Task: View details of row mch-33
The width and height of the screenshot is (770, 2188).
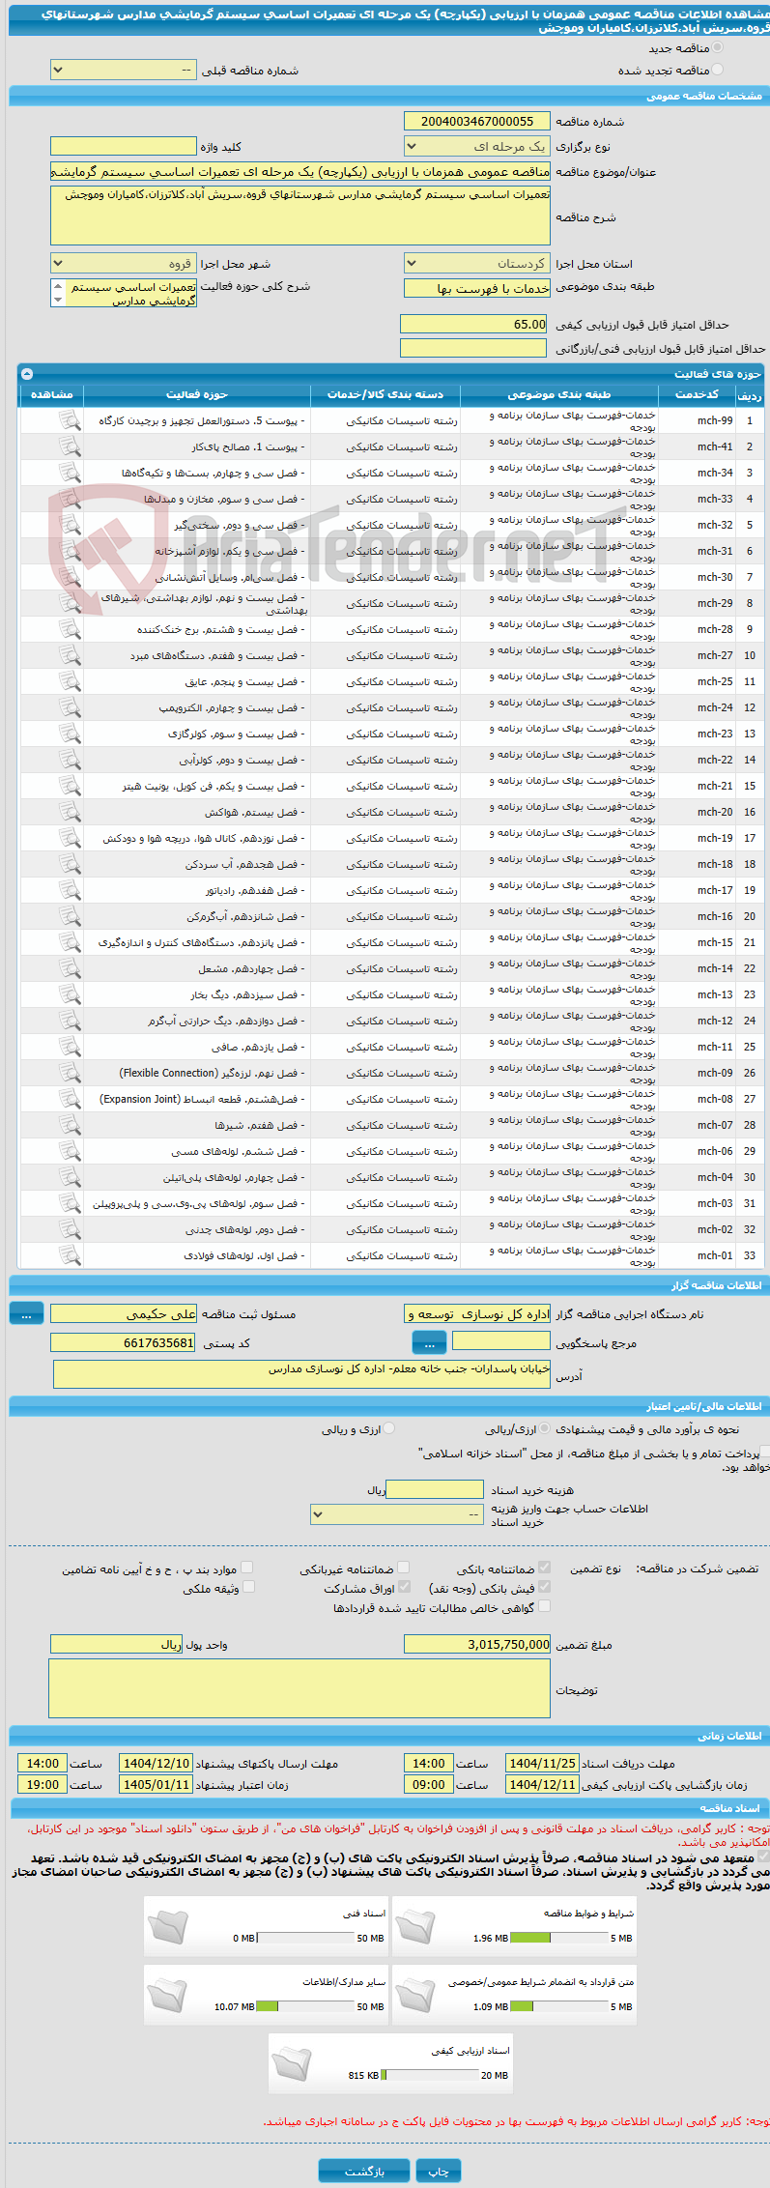Action: (70, 499)
